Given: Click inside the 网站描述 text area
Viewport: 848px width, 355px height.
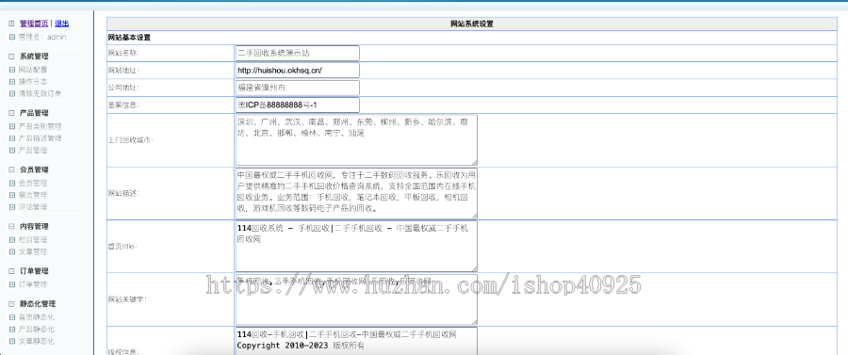Looking at the screenshot, I should (356, 193).
